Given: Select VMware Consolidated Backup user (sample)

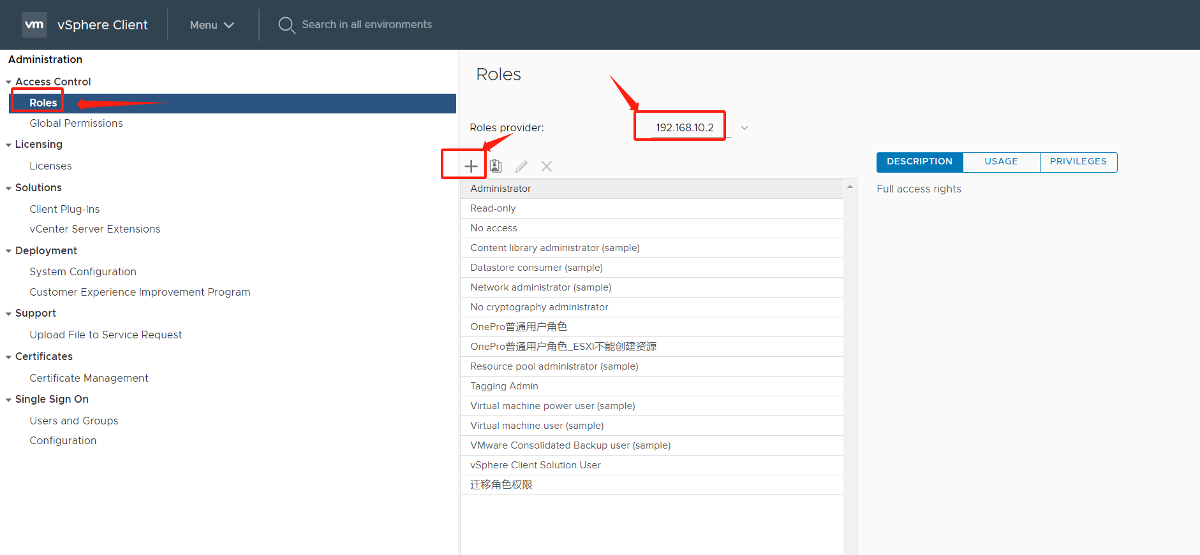Looking at the screenshot, I should [651, 445].
